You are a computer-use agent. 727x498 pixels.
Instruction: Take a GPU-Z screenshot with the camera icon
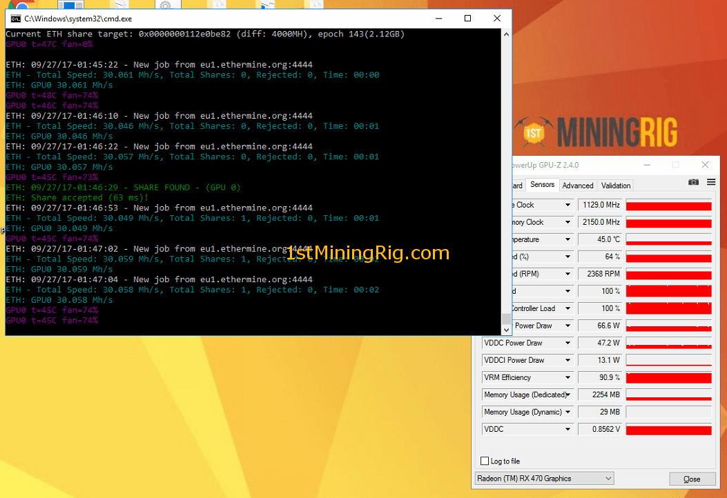693,182
